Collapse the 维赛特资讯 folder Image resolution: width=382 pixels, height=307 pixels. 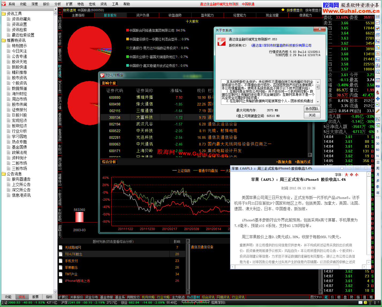point(4,40)
